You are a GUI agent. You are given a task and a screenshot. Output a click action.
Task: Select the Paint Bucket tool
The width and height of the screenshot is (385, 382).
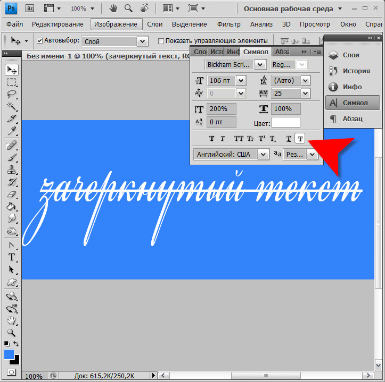[11, 206]
